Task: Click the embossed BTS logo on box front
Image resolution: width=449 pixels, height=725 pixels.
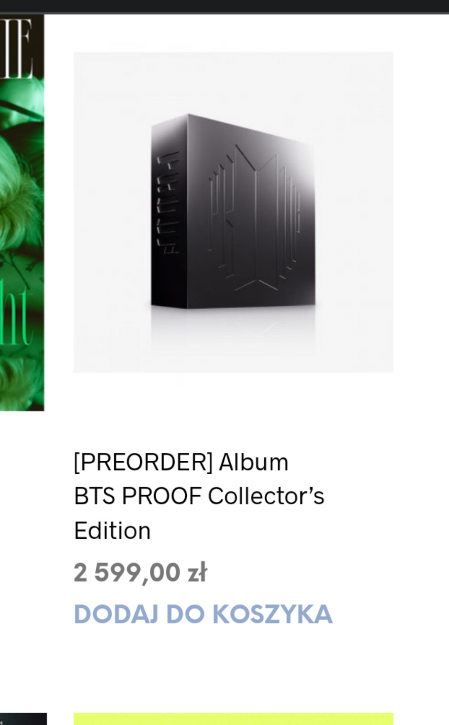Action: pos(253,219)
